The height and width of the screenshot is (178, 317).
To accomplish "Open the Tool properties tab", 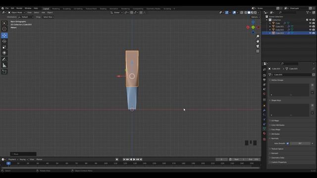I will 264,69.
